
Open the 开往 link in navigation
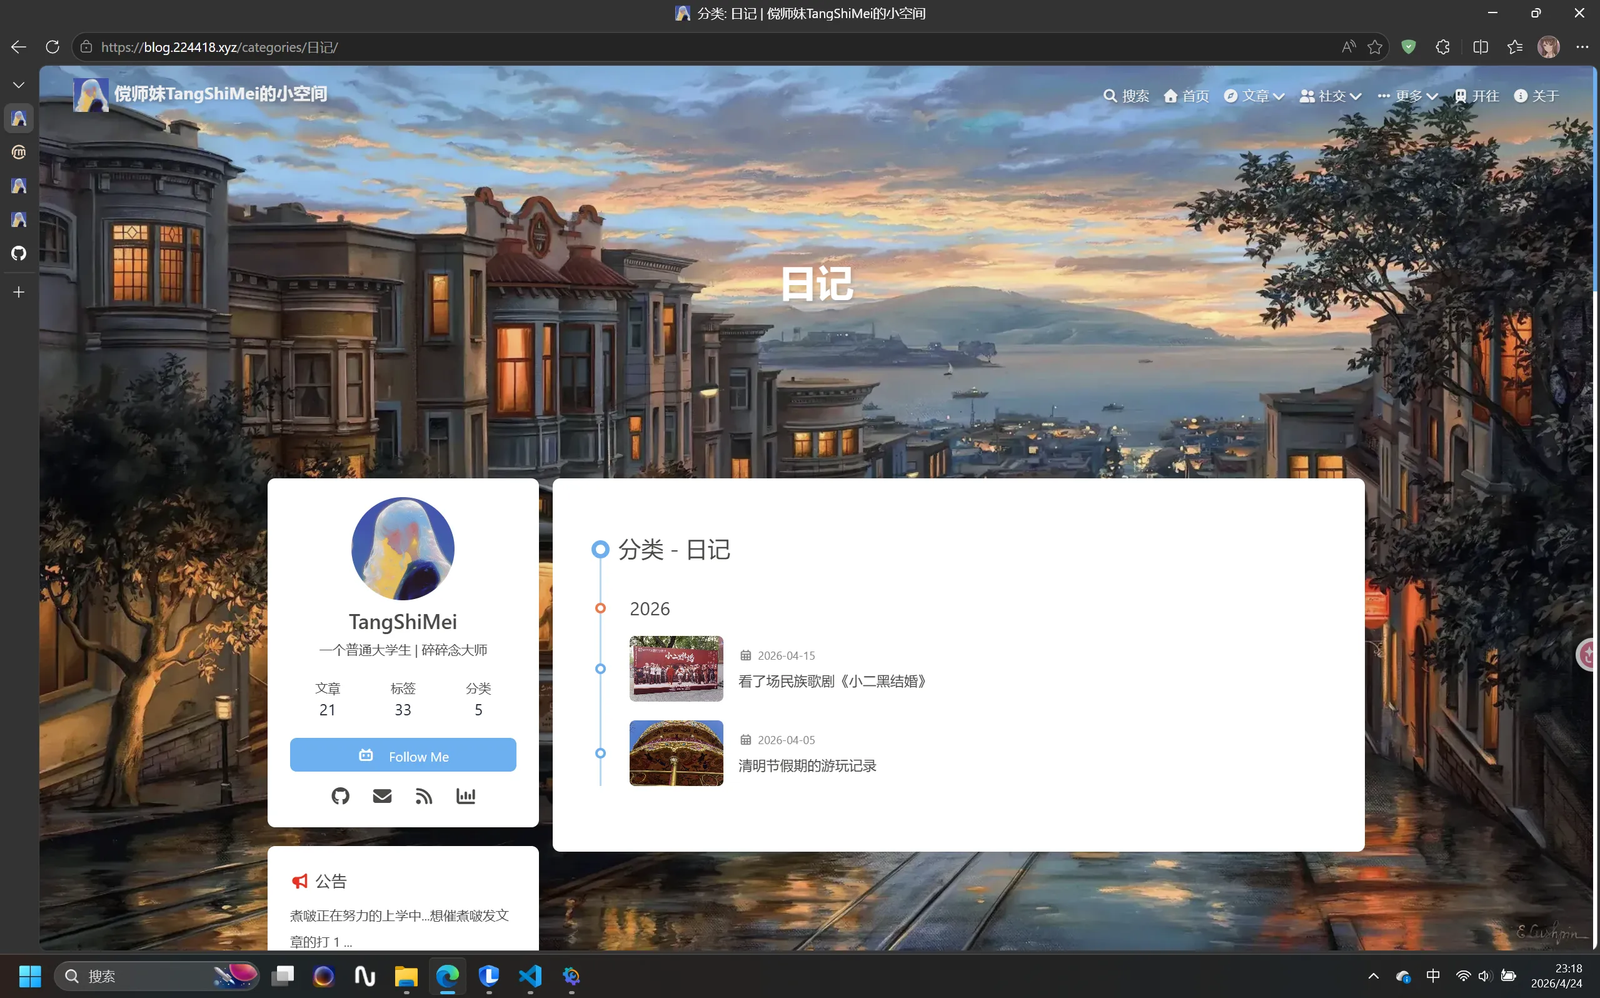pyautogui.click(x=1477, y=96)
